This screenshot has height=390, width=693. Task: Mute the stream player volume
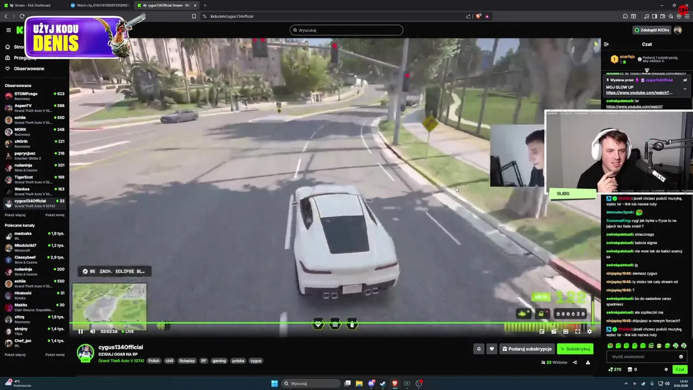click(93, 331)
